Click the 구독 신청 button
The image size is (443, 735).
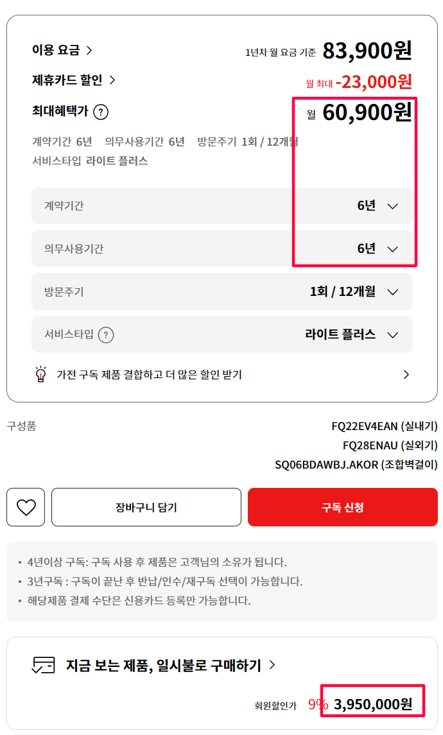pos(342,506)
